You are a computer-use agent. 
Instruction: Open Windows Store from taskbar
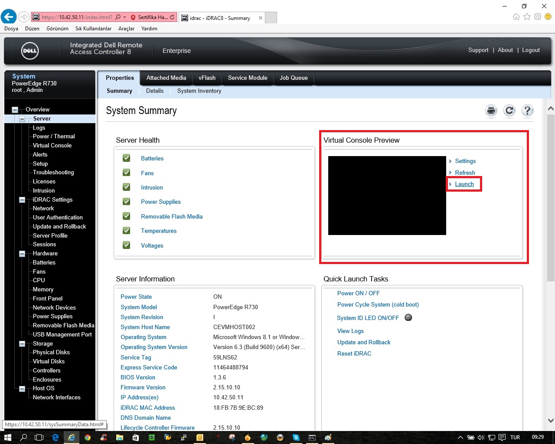click(136, 437)
